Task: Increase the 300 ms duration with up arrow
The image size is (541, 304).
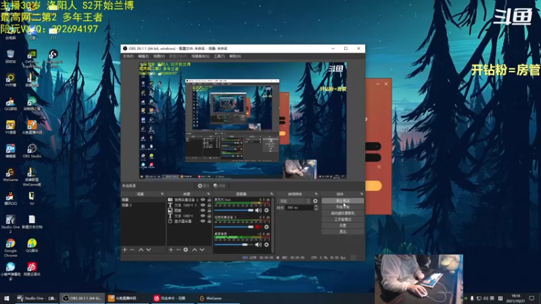Action: (316, 206)
